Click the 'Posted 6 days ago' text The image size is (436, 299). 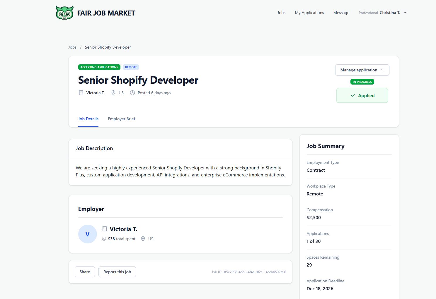tap(154, 93)
